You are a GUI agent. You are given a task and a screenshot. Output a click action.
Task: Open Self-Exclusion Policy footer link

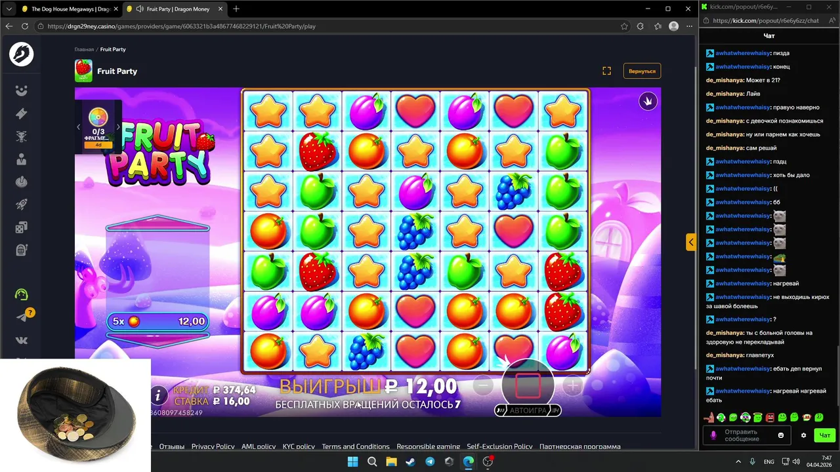click(x=500, y=446)
